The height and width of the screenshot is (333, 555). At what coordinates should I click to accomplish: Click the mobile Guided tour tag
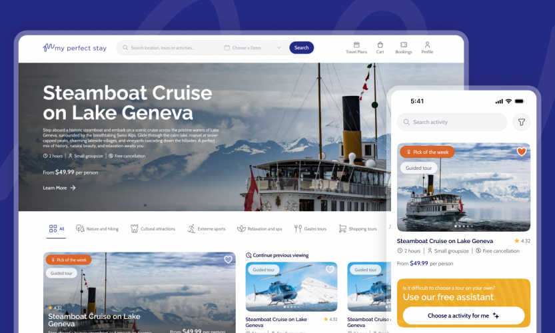[x=418, y=168]
